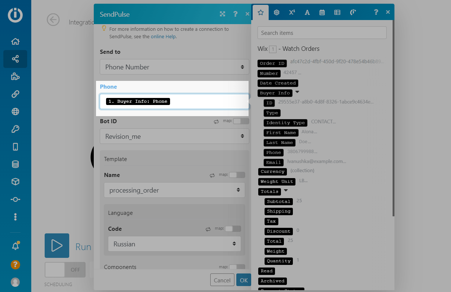Insert Discount variable

[279, 232]
